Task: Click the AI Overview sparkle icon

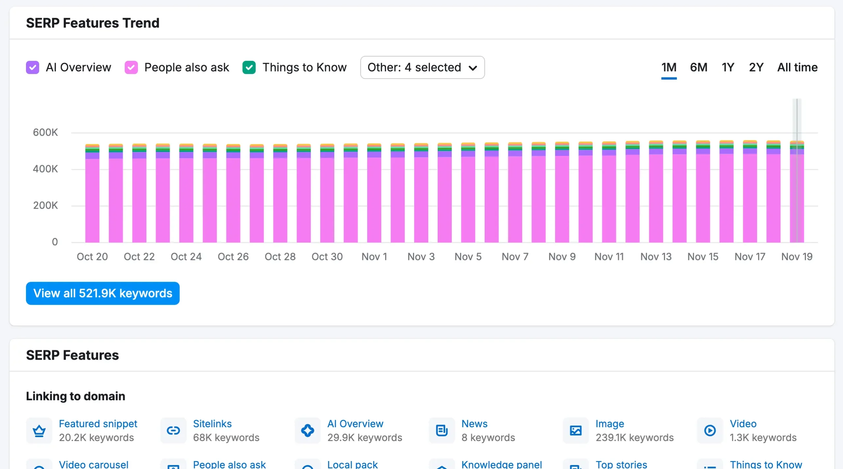Action: click(308, 430)
